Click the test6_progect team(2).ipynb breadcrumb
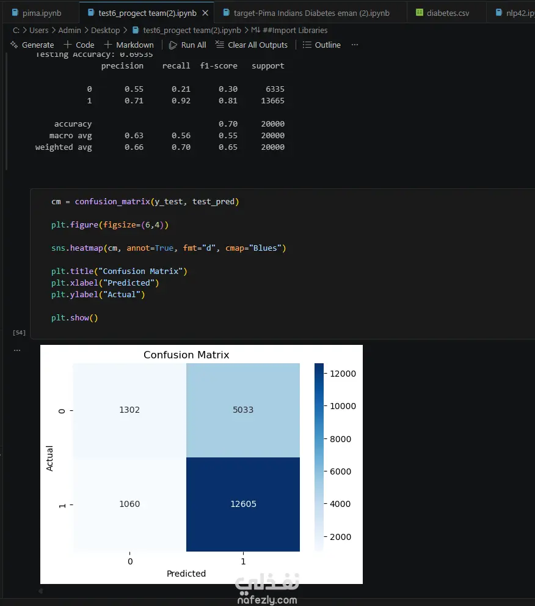Viewport: 535px width, 606px height. coord(192,30)
